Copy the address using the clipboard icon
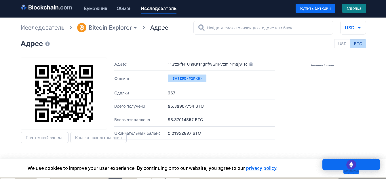Viewport: 386px width, 179px height. (251, 64)
